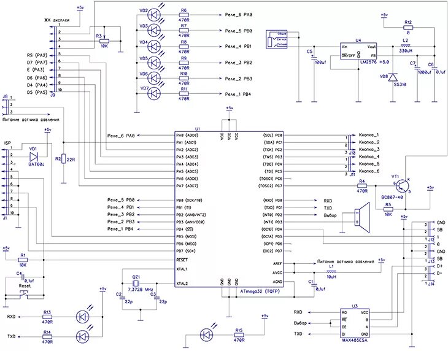The width and height of the screenshot is (448, 351).
Task: Click the 'ATmega32 (TQFP)' label
Action: pos(260,291)
